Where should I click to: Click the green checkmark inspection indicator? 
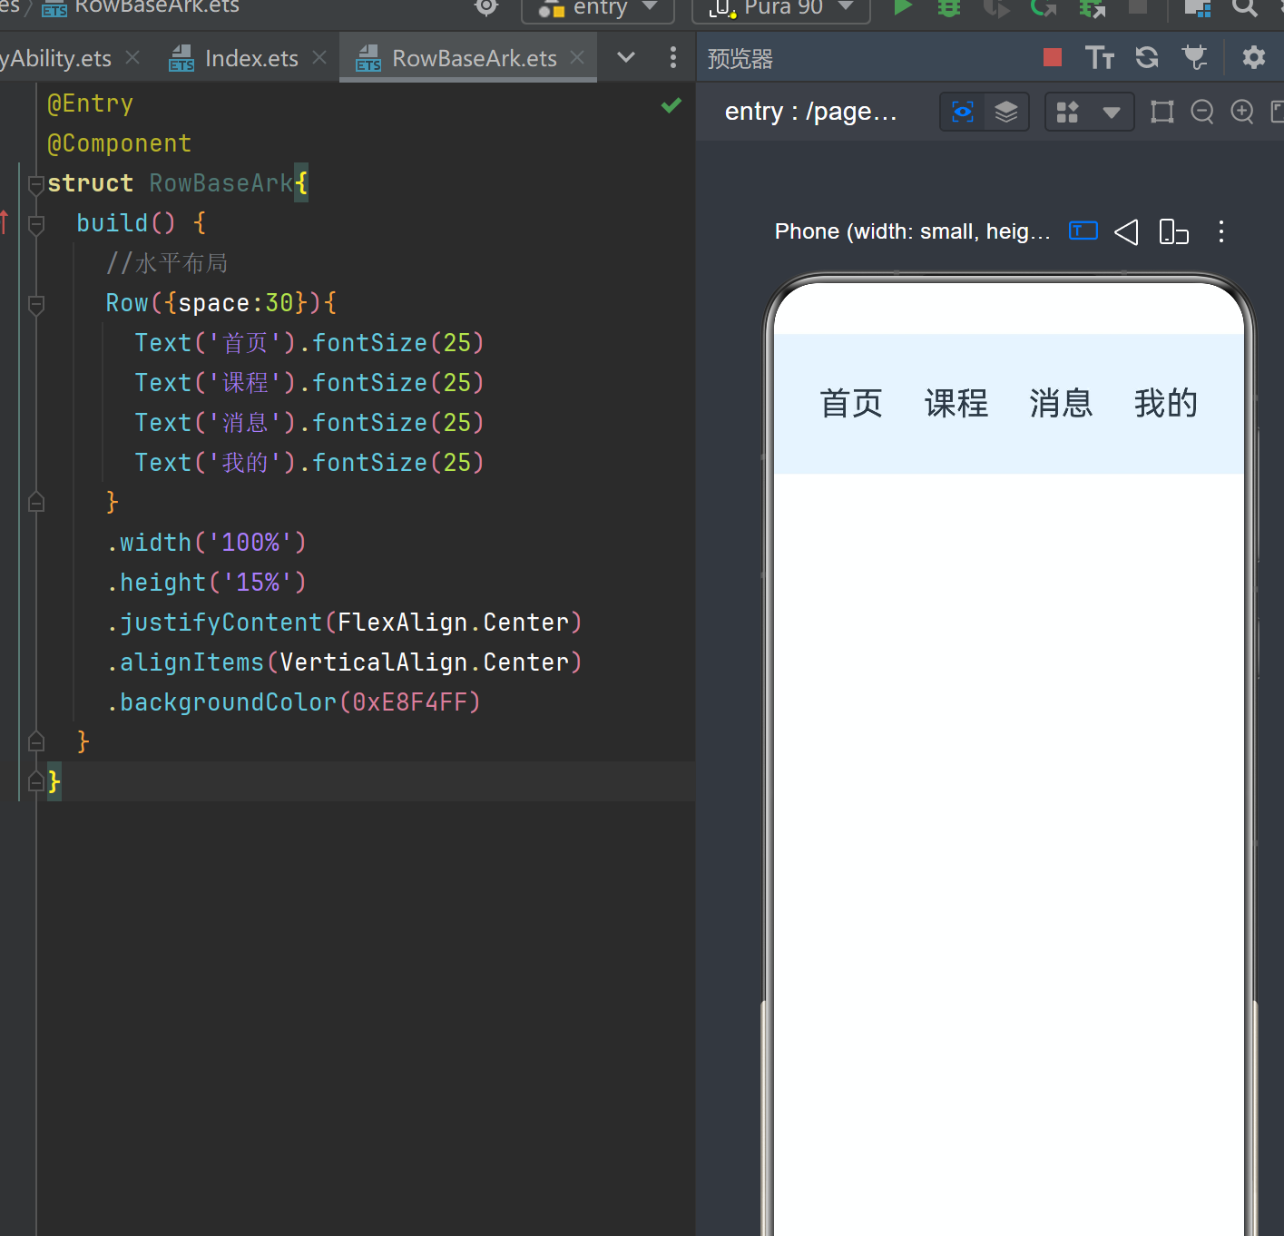point(671,105)
